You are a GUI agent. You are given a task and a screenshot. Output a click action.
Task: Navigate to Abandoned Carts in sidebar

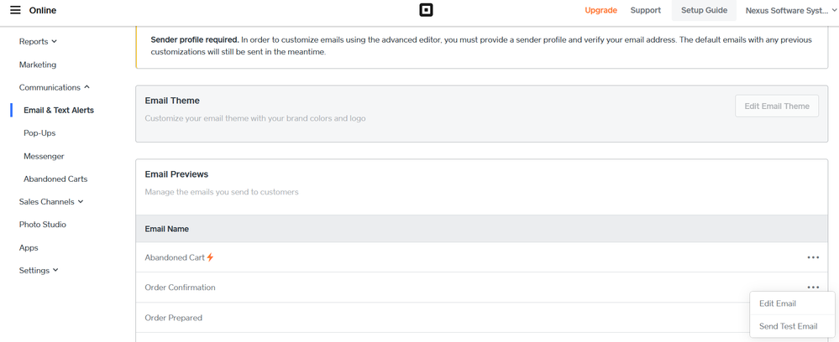tap(55, 179)
